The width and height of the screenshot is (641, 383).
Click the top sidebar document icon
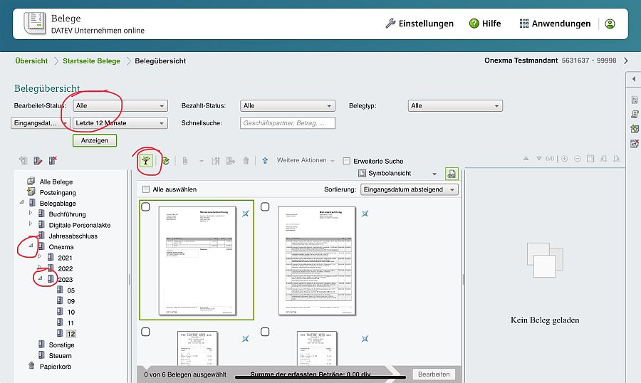click(x=634, y=100)
